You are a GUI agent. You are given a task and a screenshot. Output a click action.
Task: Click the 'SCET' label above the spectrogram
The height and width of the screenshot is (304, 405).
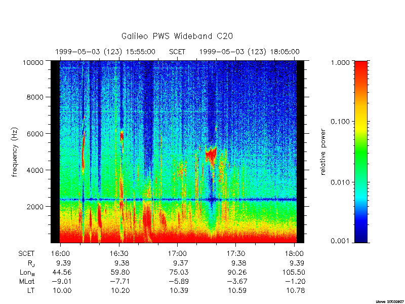(x=177, y=52)
